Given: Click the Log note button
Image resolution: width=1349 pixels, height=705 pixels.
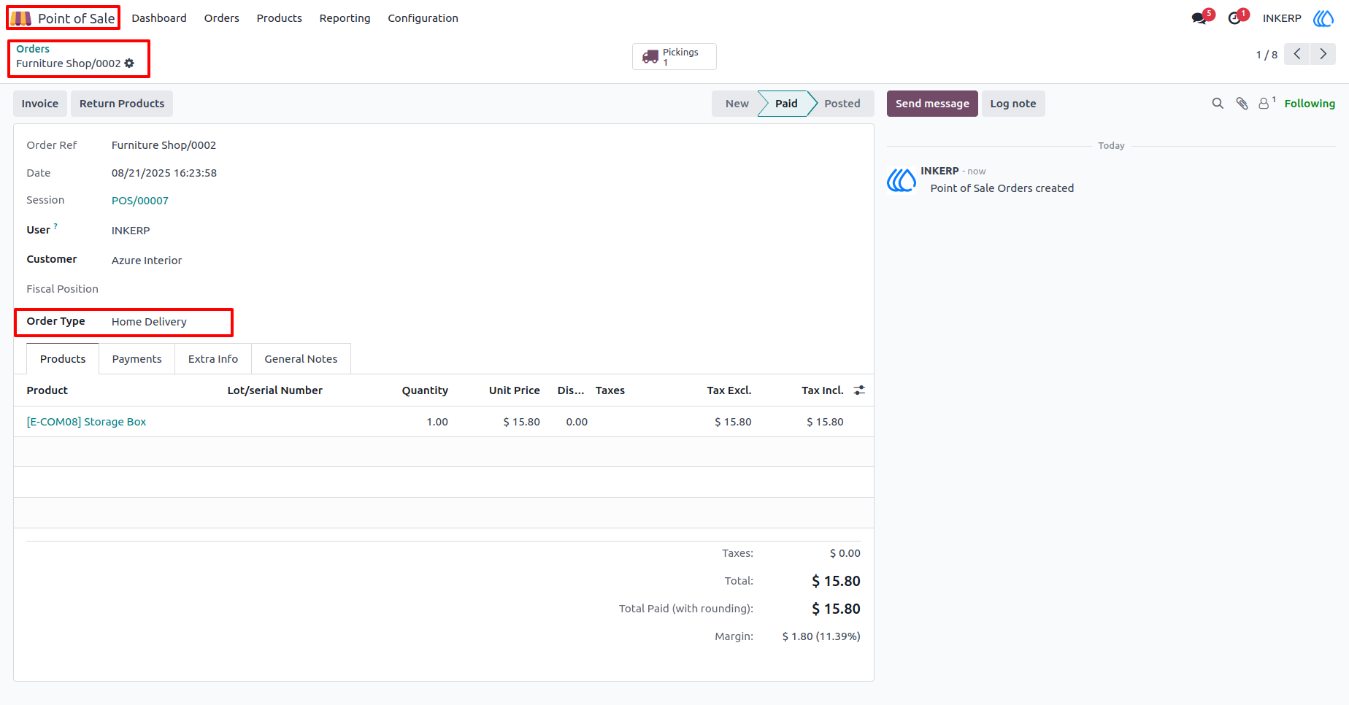Looking at the screenshot, I should click(1013, 104).
